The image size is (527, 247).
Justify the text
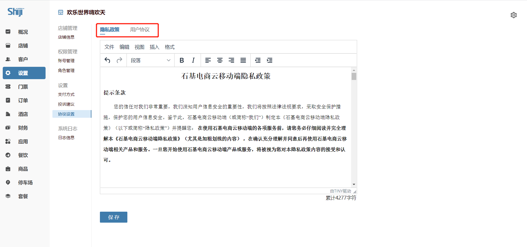tap(243, 60)
